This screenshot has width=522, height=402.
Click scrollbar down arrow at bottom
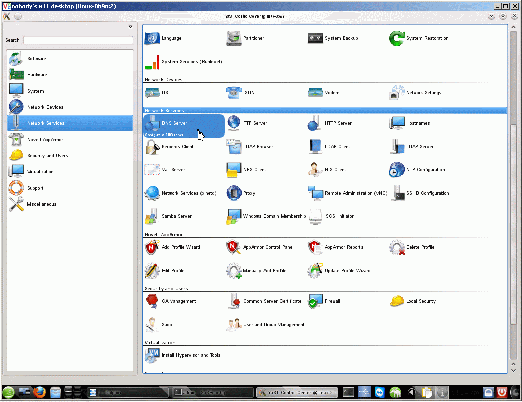tap(513, 371)
